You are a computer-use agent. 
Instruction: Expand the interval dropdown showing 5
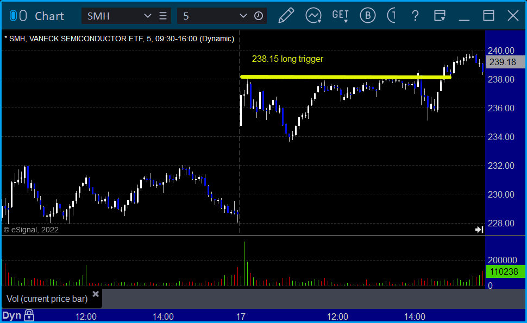tap(243, 16)
